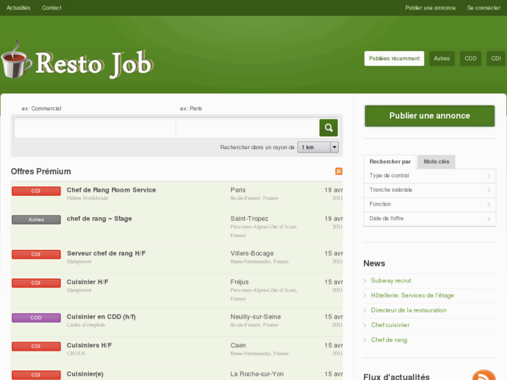Open the Chef cuisinier news link
This screenshot has width=507, height=380.
(390, 326)
